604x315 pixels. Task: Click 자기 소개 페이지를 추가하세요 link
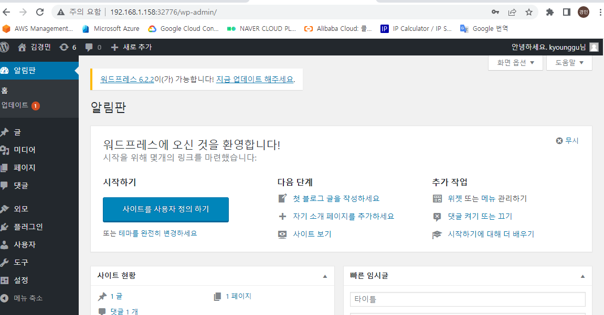[344, 216]
